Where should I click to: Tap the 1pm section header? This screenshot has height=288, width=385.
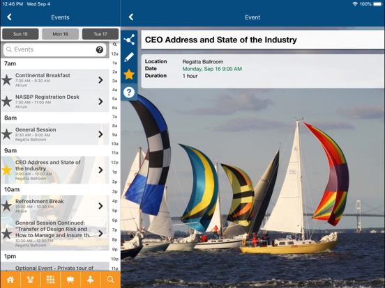pyautogui.click(x=10, y=257)
